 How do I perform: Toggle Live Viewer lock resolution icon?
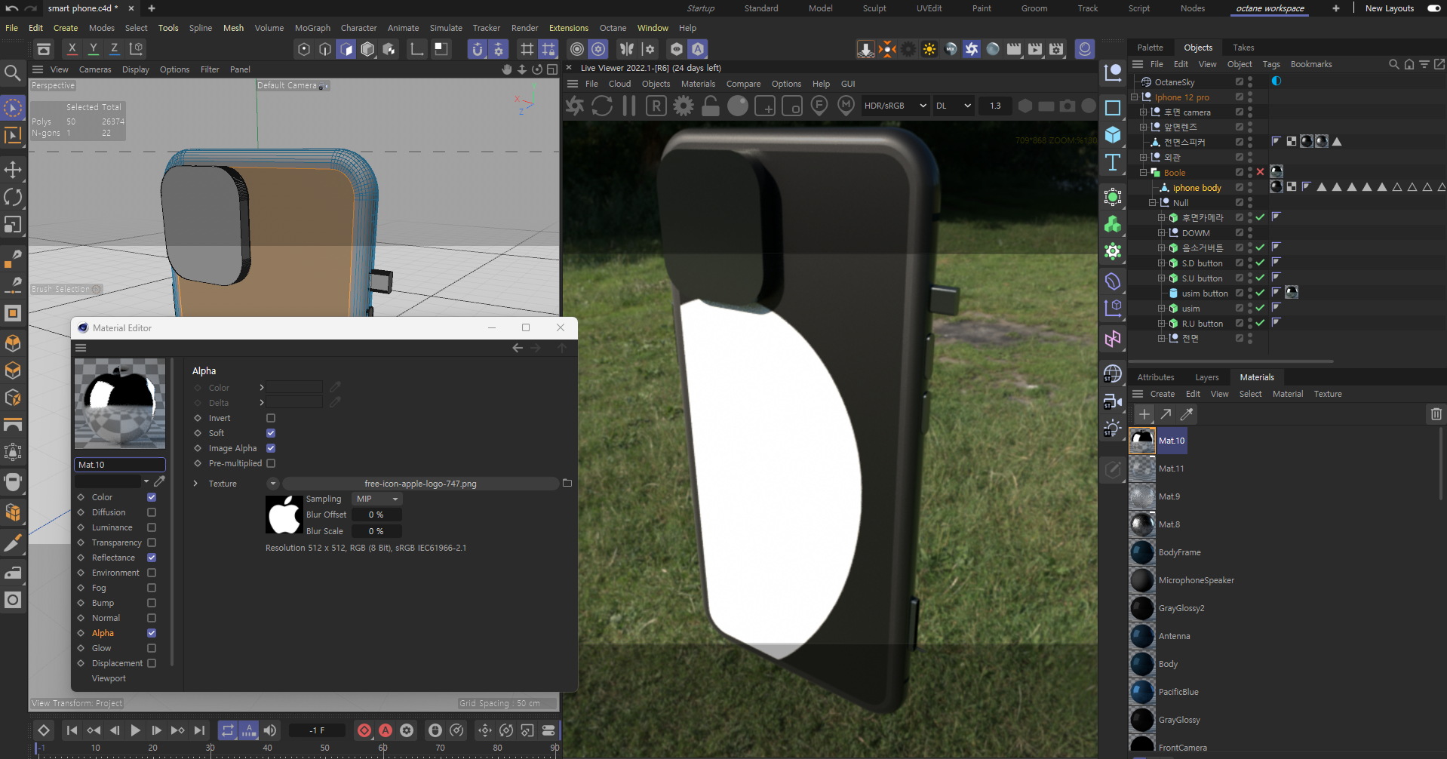[711, 106]
